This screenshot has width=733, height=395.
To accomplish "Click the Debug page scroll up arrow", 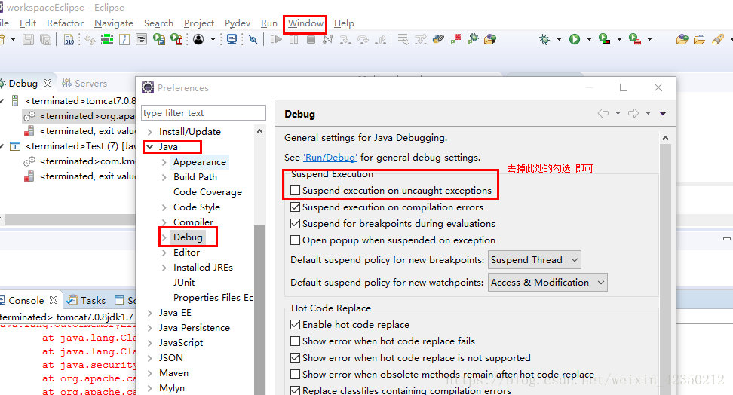I will [665, 138].
